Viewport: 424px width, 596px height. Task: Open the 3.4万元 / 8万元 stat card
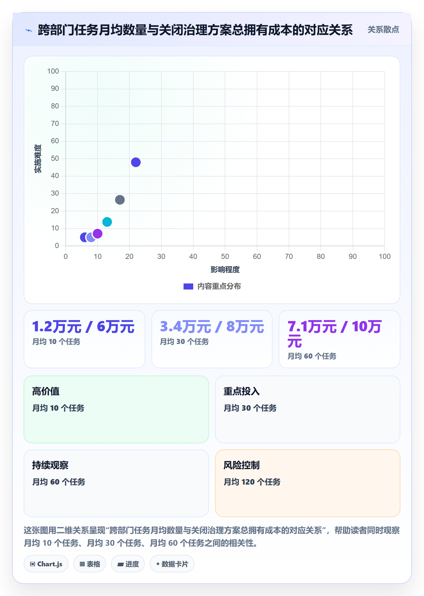point(212,339)
